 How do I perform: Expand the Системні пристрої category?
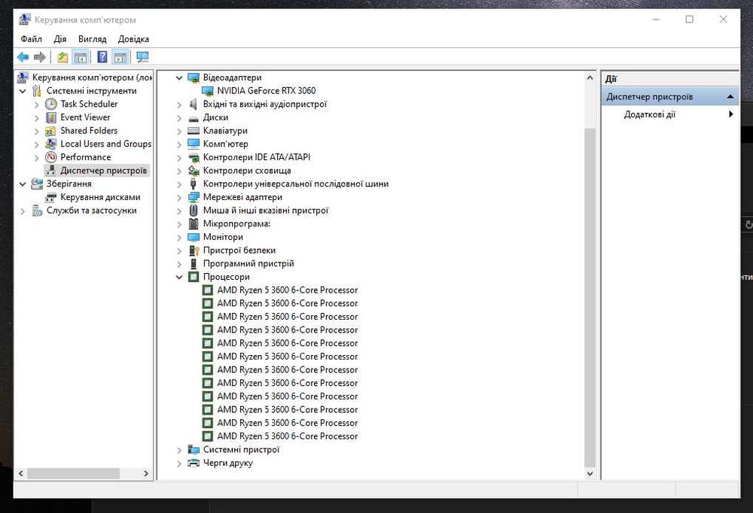[x=179, y=450]
